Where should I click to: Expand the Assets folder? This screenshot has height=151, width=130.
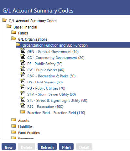pyautogui.click(x=14, y=120)
